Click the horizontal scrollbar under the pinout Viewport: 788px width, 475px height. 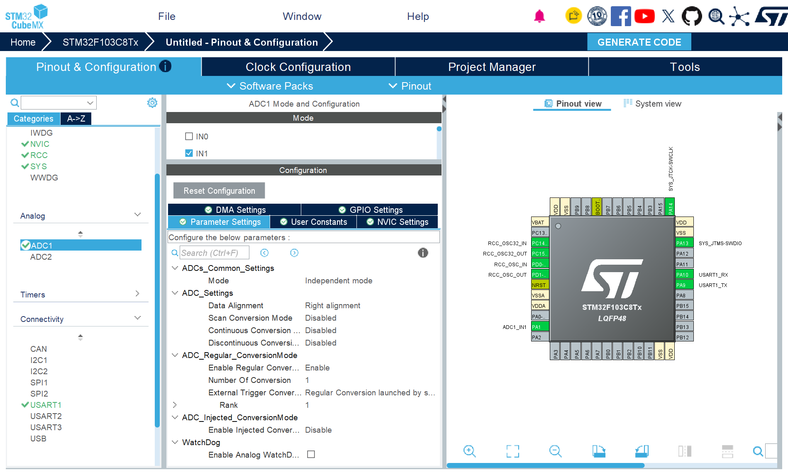pyautogui.click(x=545, y=465)
